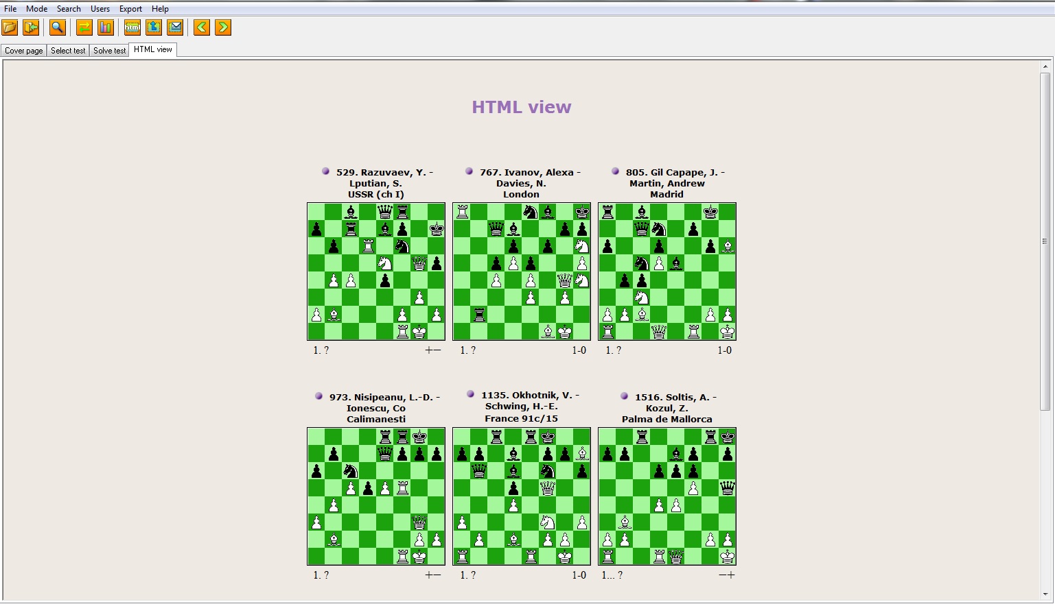Open the statistics chart tool
The image size is (1055, 604).
(x=106, y=27)
